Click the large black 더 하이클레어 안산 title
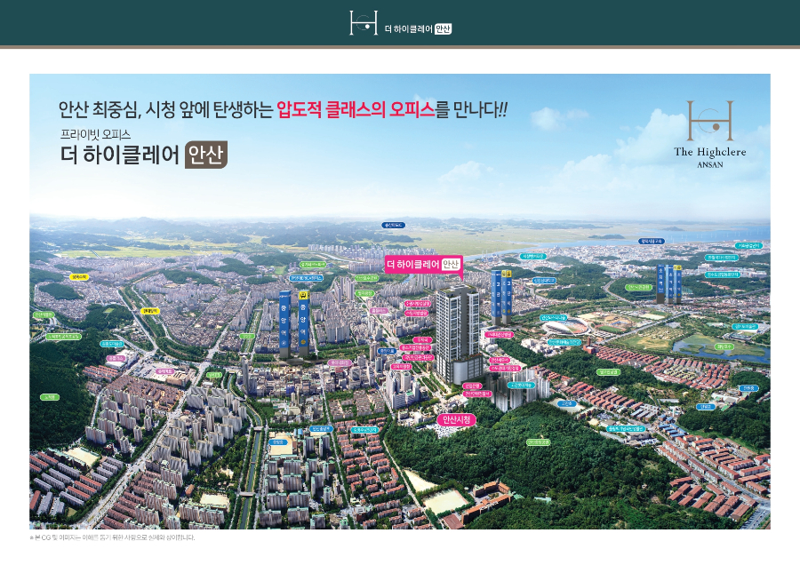The image size is (800, 565). [143, 154]
